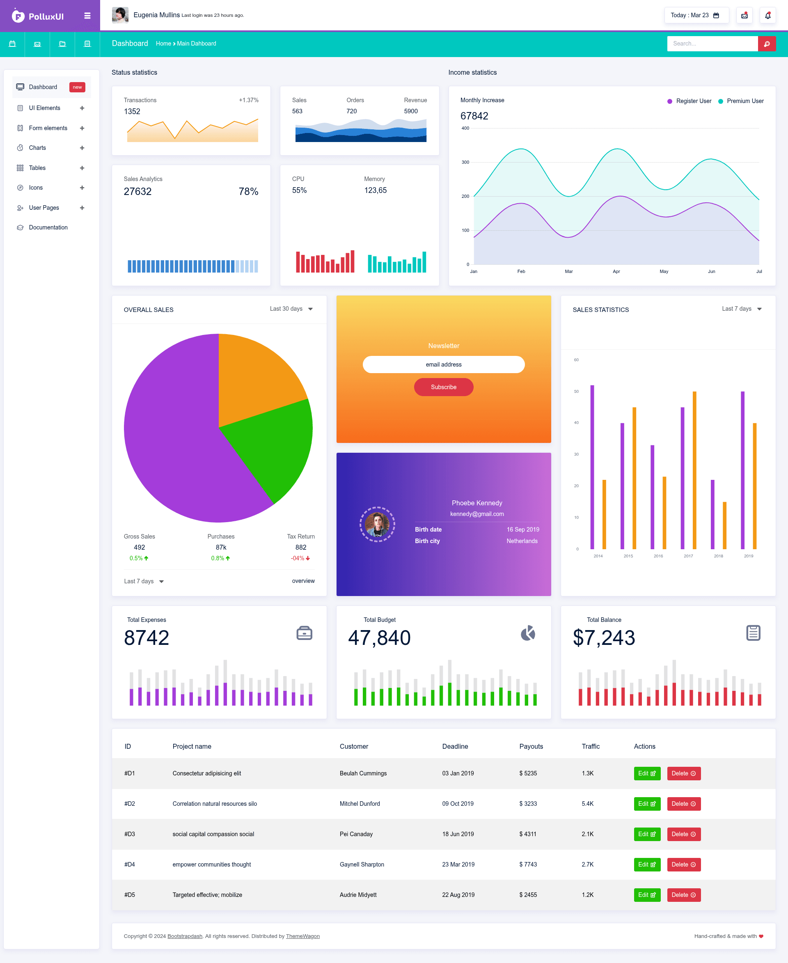Screen dimensions: 788x963
Task: Open the mail notifications icon in header
Action: pyautogui.click(x=744, y=16)
